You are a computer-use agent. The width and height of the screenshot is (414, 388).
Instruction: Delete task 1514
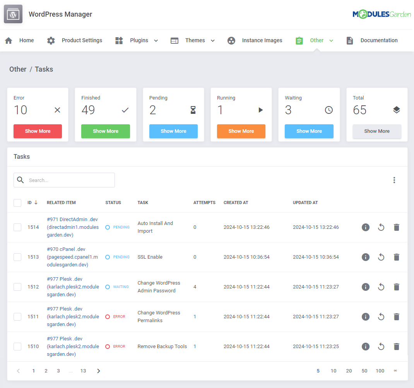[397, 227]
